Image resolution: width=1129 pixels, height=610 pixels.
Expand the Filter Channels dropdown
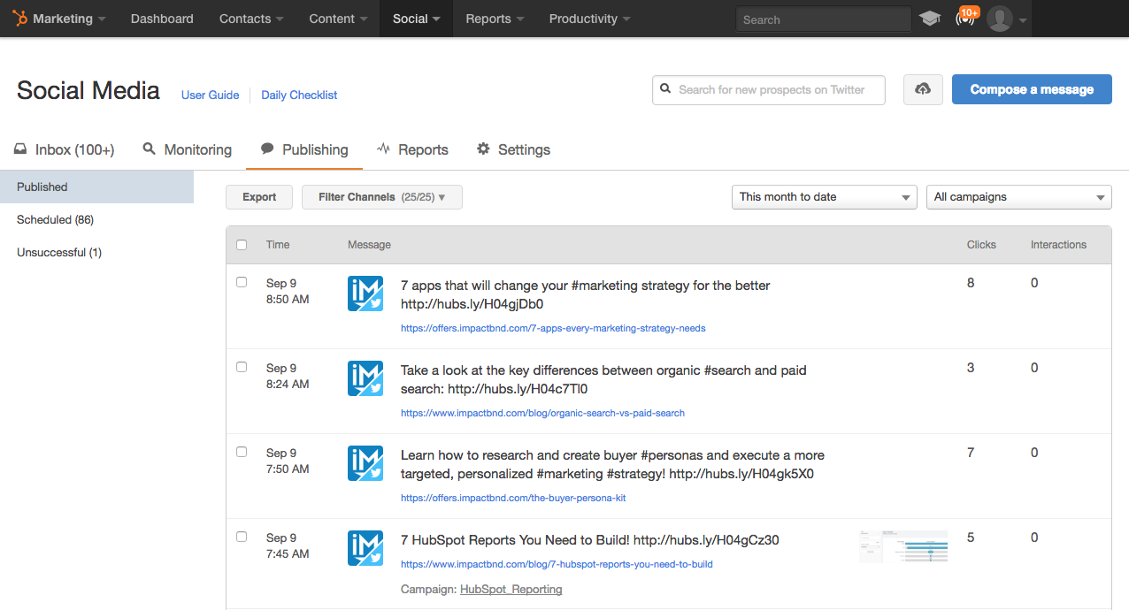[381, 197]
